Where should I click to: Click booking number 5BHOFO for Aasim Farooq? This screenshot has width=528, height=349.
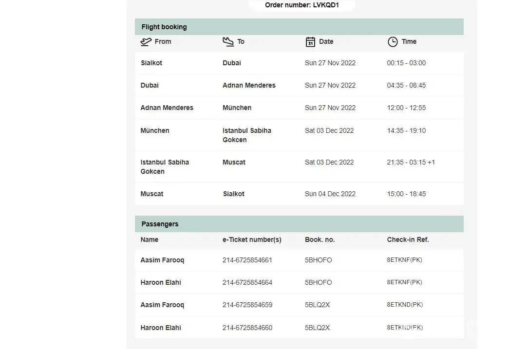pyautogui.click(x=318, y=260)
